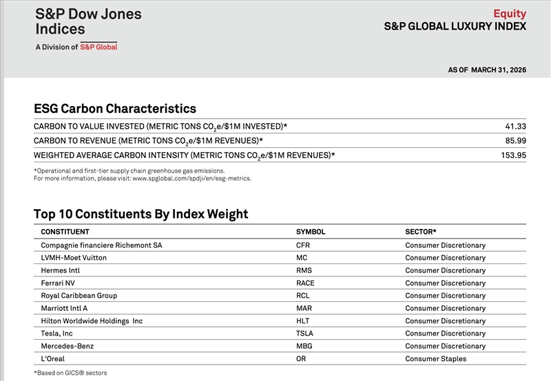Viewport: 551px width, 381px height.
Task: Select the CFR symbol cell
Action: (303, 246)
